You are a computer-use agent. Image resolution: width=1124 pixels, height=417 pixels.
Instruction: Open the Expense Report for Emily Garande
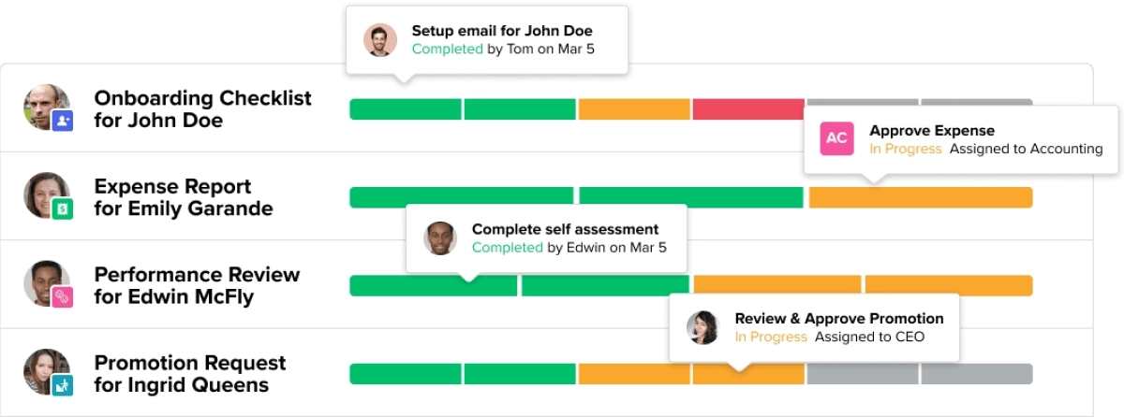click(x=184, y=197)
